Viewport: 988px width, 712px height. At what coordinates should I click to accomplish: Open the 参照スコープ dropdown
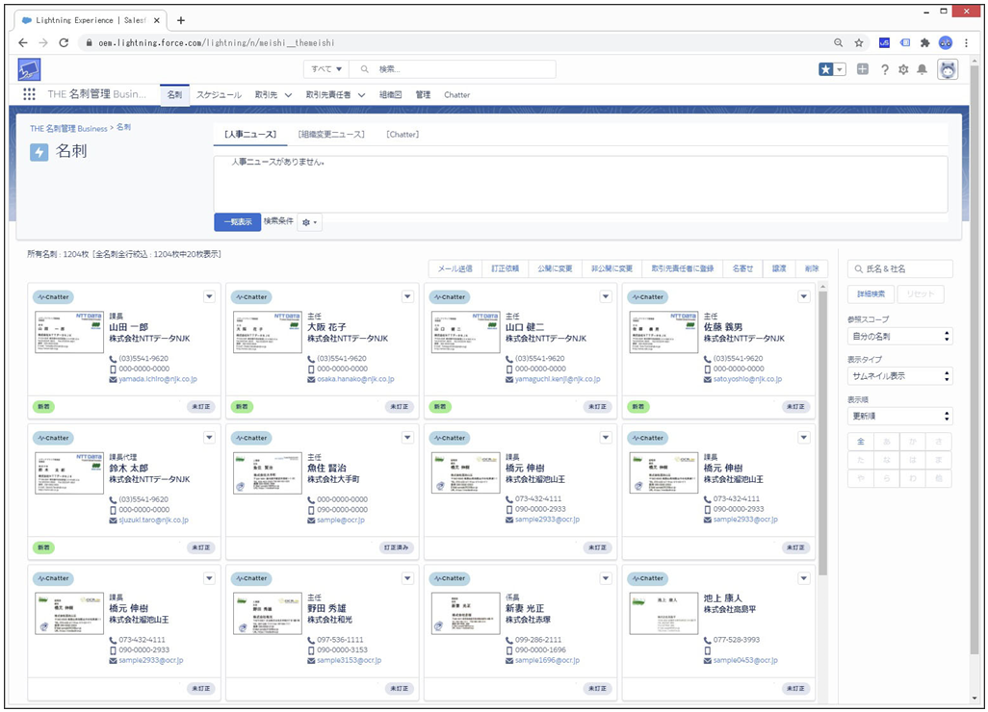(x=899, y=336)
